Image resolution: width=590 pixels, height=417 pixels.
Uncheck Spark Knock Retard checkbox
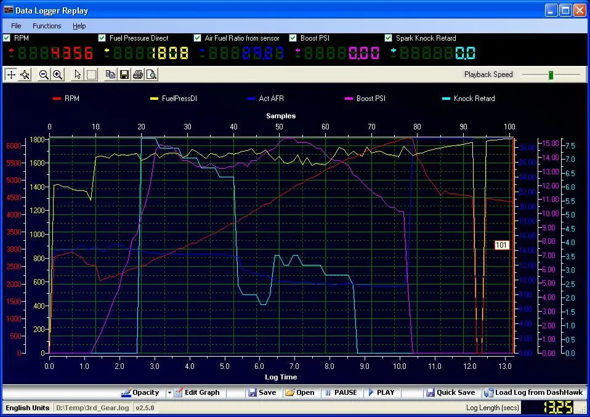pyautogui.click(x=389, y=38)
